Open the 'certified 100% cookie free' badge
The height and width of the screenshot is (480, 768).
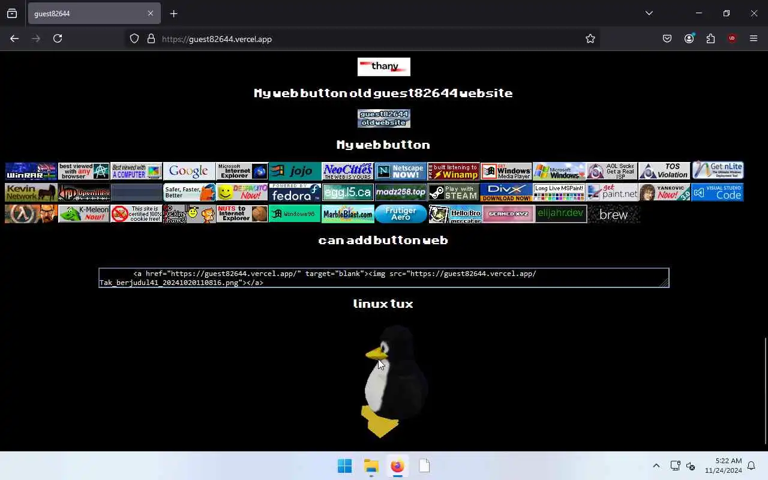[136, 214]
